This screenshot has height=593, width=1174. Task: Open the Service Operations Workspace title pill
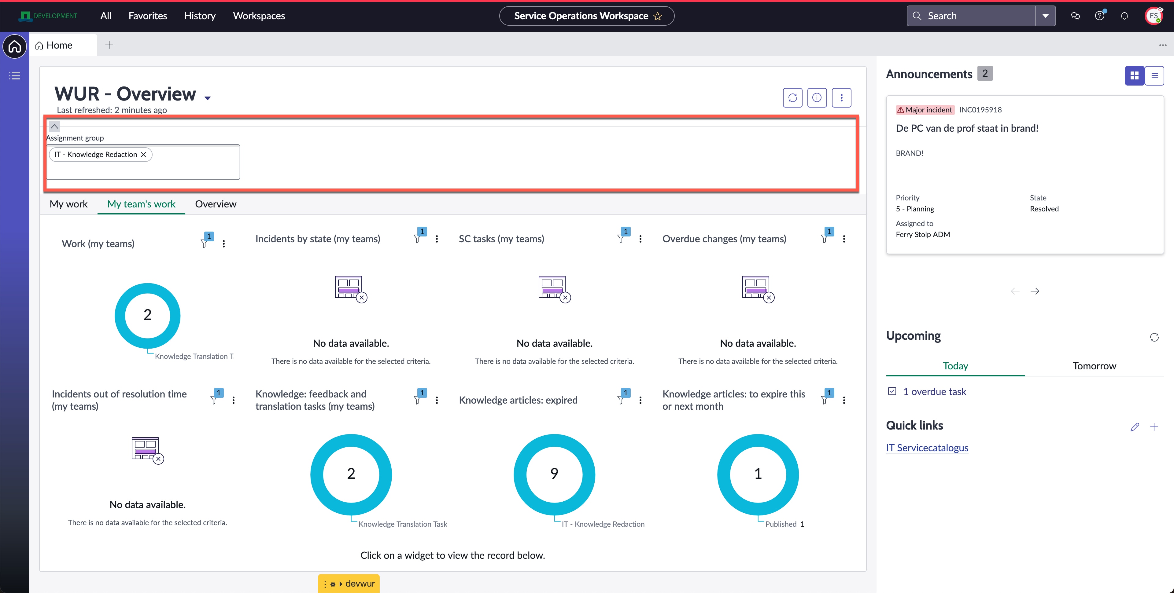tap(587, 16)
